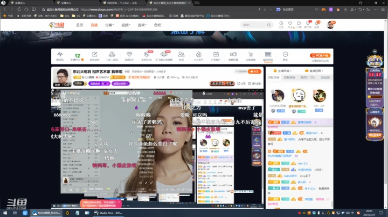Viewport: 388px width, 217px height.
Task: Open the Windows Start menu
Action: (x=5, y=213)
